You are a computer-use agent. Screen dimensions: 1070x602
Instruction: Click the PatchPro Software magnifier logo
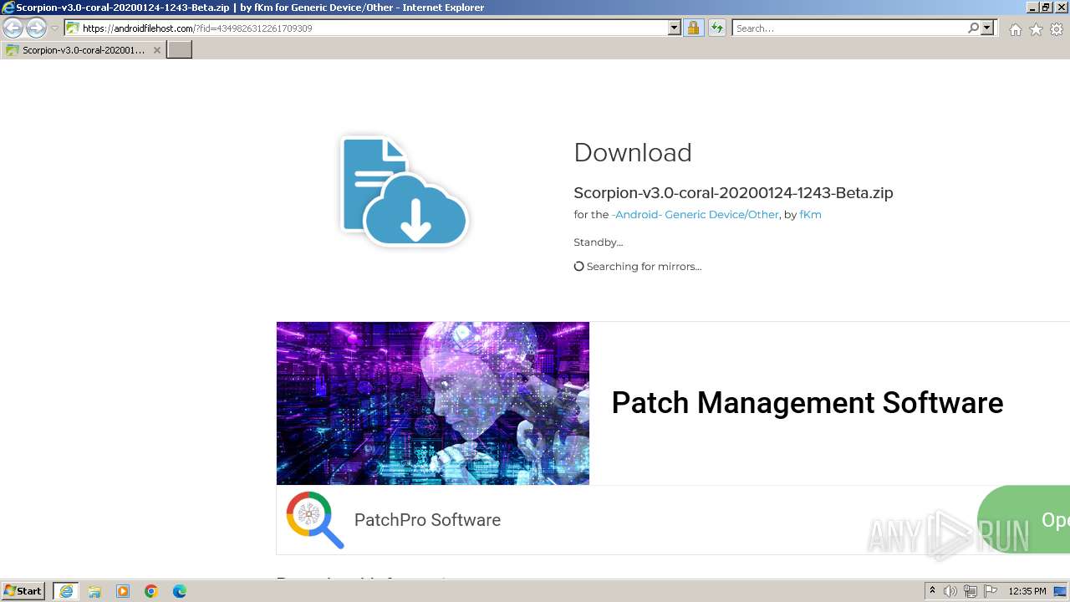(x=315, y=520)
